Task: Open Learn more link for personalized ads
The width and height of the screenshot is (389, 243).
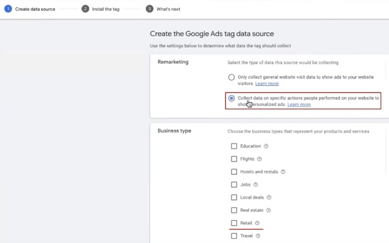Action: pos(299,104)
